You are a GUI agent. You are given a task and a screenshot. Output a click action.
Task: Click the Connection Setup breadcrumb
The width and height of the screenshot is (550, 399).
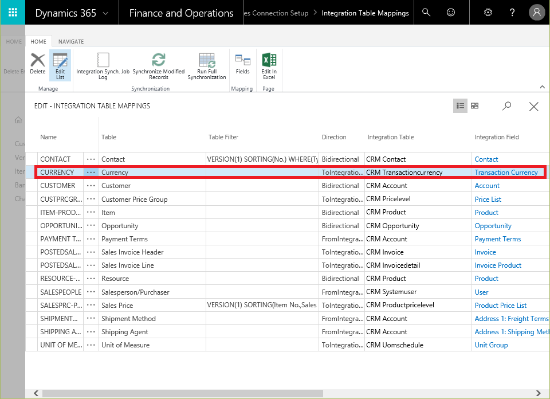point(276,13)
